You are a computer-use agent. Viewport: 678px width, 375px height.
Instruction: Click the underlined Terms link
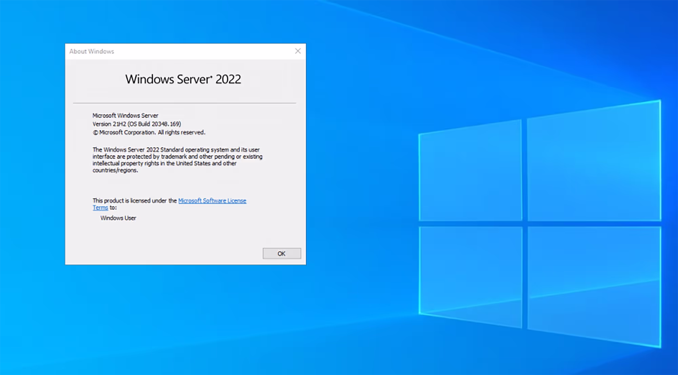(x=100, y=208)
